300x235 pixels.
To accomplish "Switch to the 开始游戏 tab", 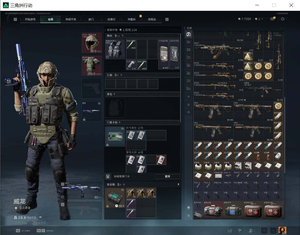I will pyautogui.click(x=30, y=19).
